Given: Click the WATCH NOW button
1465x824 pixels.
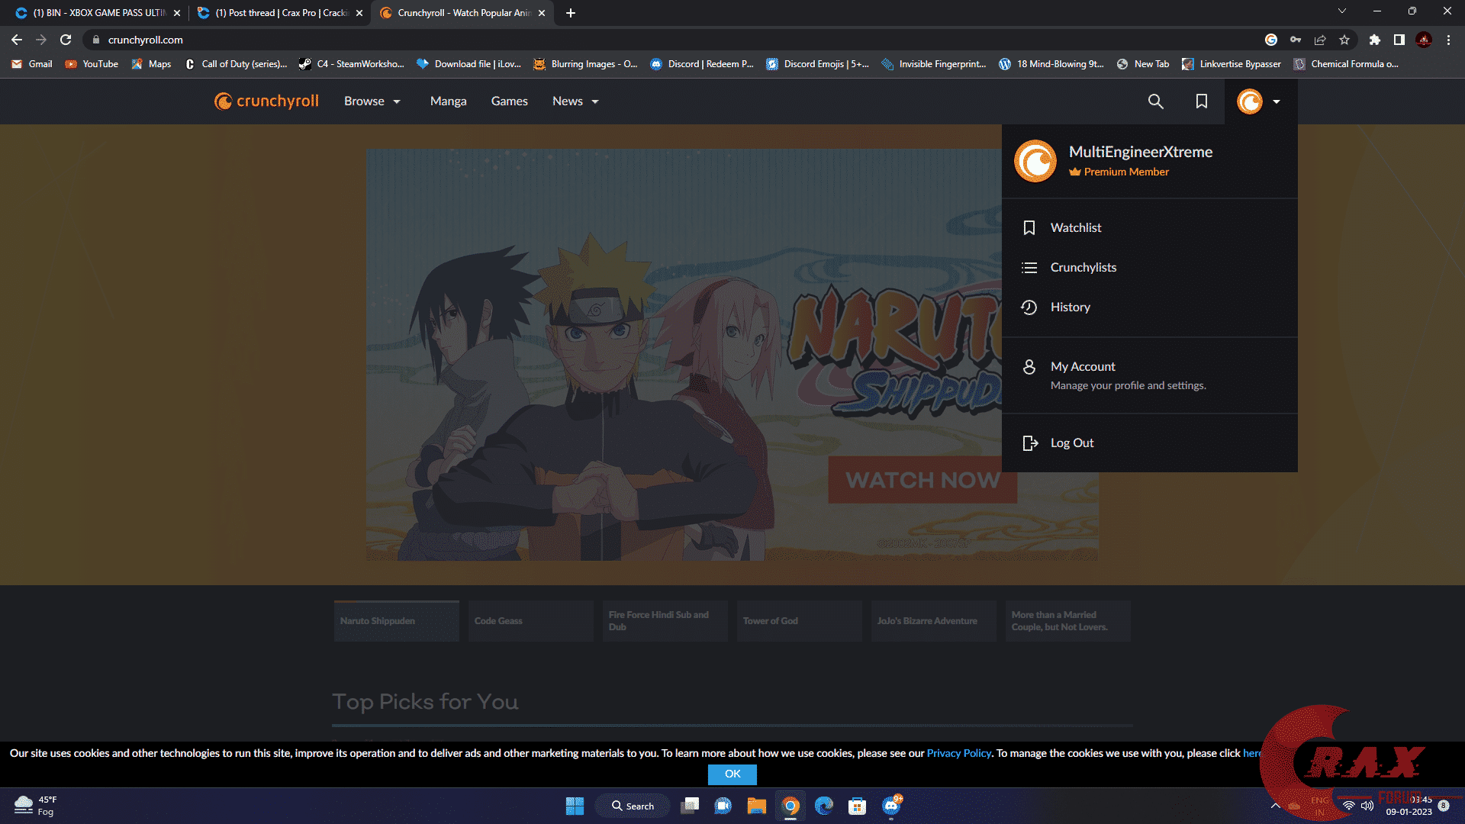Looking at the screenshot, I should [x=922, y=481].
